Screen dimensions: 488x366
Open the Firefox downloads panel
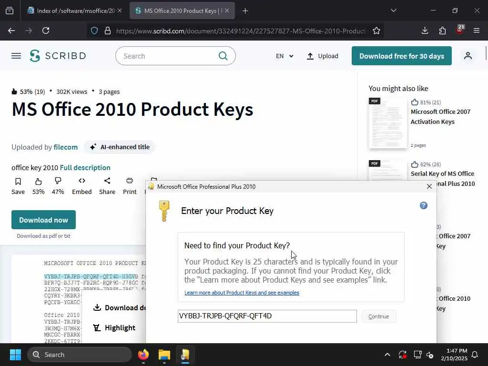coord(425,30)
